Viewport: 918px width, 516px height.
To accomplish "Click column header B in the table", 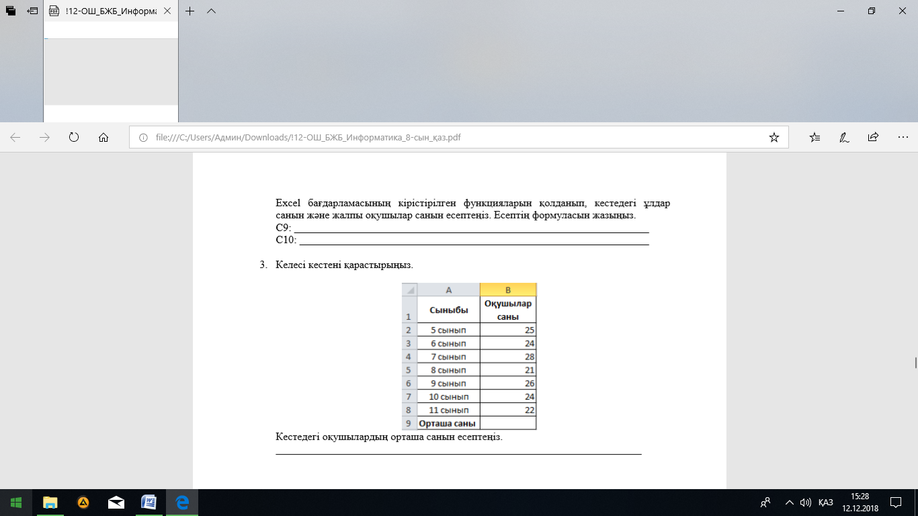I will 508,290.
